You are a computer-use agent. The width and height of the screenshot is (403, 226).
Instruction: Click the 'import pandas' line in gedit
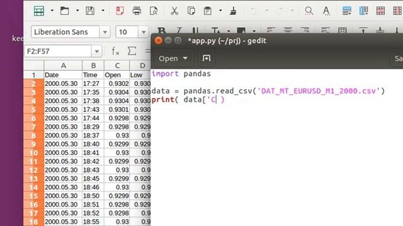click(181, 74)
